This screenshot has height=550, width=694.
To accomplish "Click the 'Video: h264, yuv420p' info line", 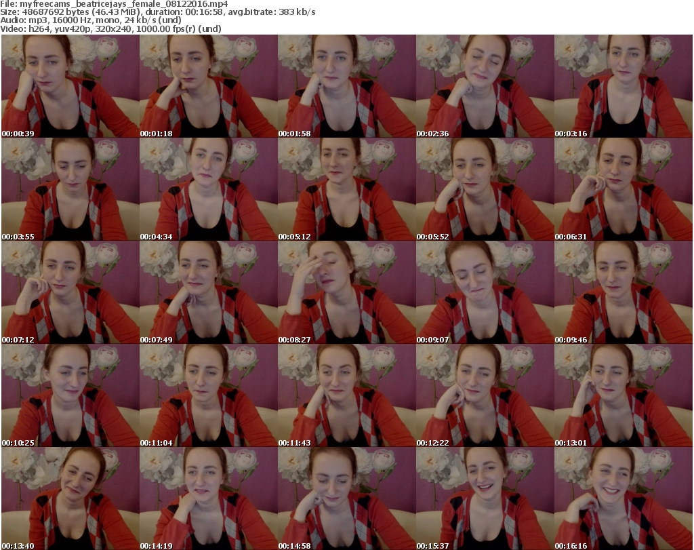I will [x=110, y=28].
